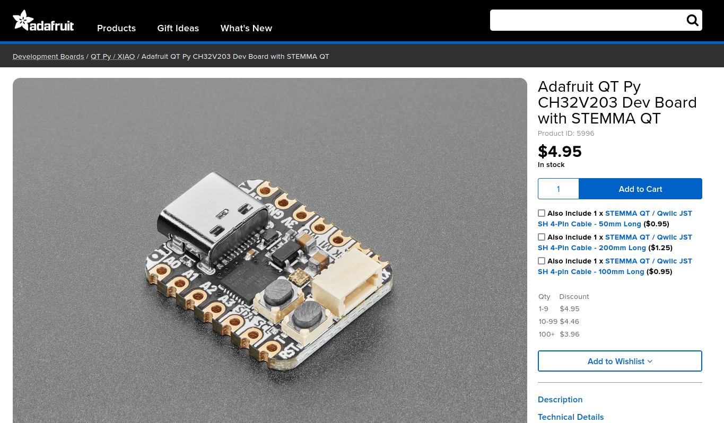Image resolution: width=724 pixels, height=423 pixels.
Task: Check the 50mm Long cable option
Action: pos(542,213)
